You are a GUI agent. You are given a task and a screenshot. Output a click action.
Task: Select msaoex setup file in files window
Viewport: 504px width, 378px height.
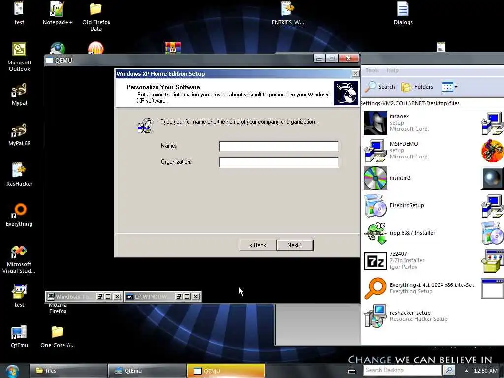[397, 123]
